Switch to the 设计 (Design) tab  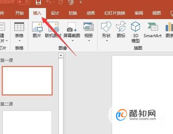click(55, 13)
